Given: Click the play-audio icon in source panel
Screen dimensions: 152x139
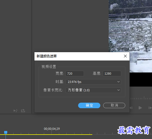Looking at the screenshot, I should 16,110.
